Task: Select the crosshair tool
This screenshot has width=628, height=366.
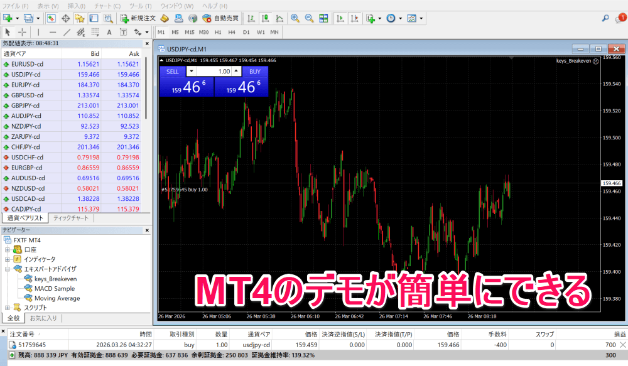Action: coord(23,32)
